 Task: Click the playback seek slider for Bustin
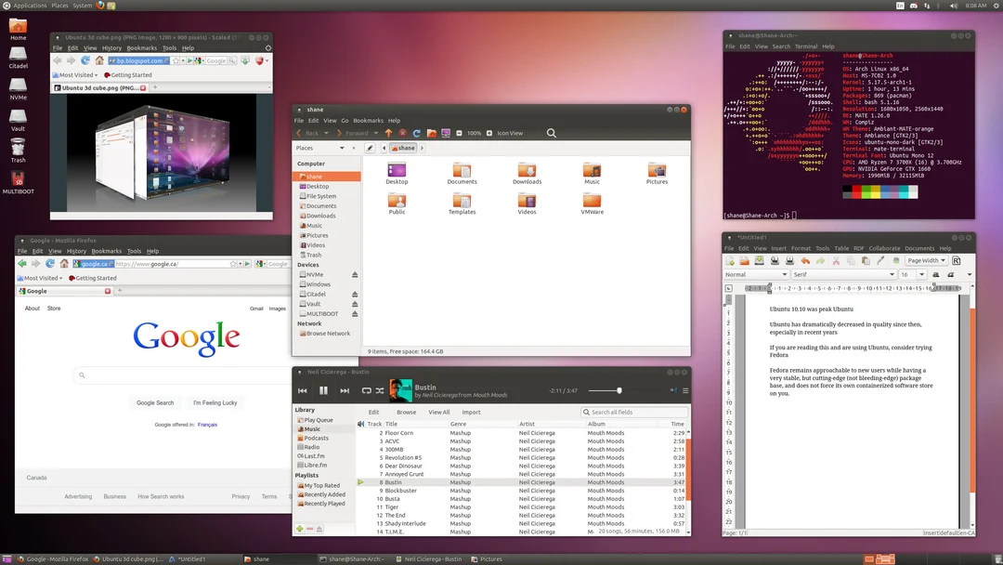620,390
